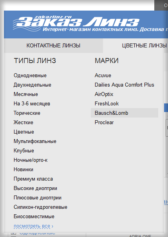Open Клубные lenses category
This screenshot has width=168, height=237.
tap(24, 150)
